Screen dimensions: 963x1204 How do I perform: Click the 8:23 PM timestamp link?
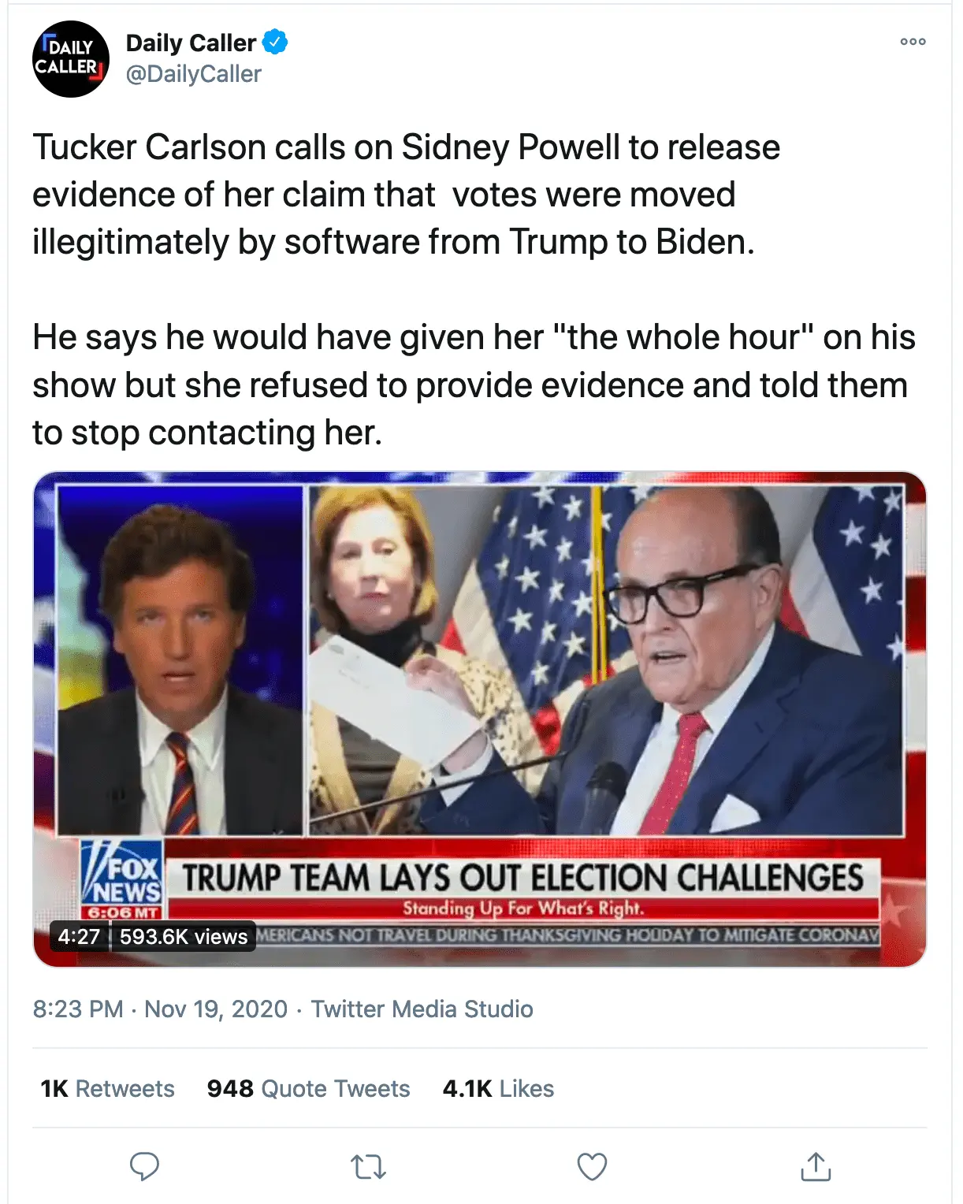click(x=78, y=1009)
